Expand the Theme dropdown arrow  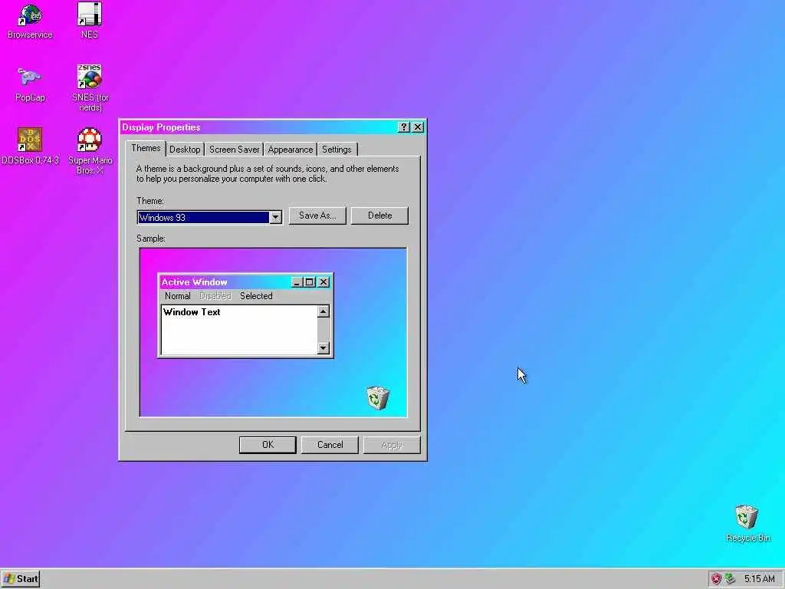coord(275,217)
